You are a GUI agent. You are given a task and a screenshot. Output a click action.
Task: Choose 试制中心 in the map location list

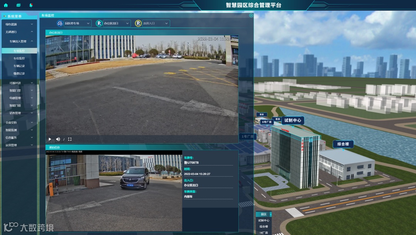coord(263,220)
